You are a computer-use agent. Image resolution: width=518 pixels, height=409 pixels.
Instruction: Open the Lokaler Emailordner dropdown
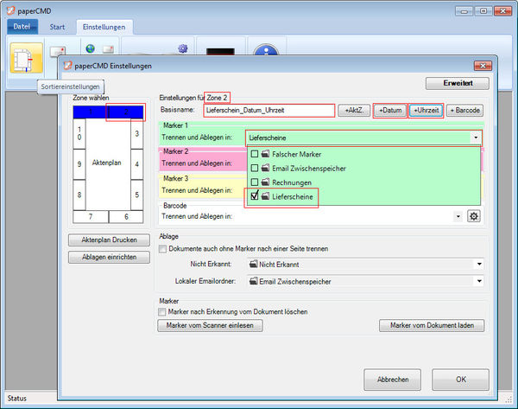479,281
